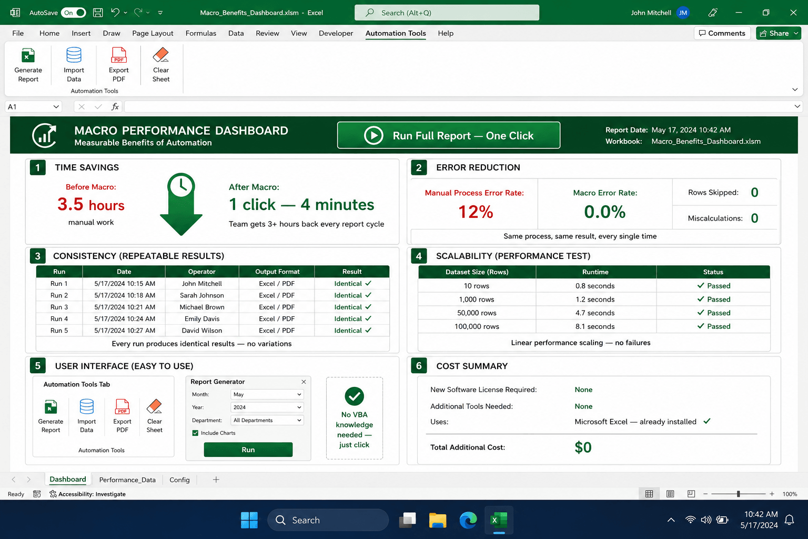Open the Performance_Data sheet tab
This screenshot has height=539, width=808.
127,480
